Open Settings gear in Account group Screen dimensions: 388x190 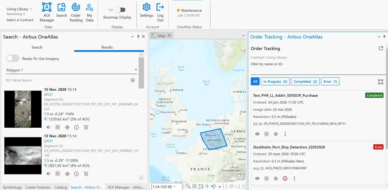click(x=147, y=10)
